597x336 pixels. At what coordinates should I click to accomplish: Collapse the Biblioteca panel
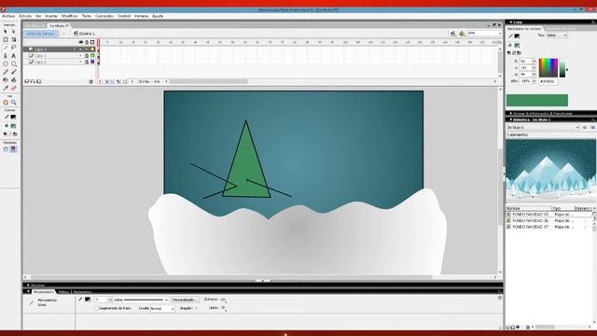pos(511,119)
